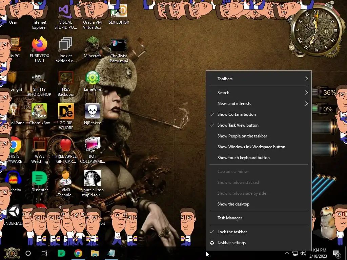Open the volume control in system tray
Screen dimensions: 347x260
point(303,253)
